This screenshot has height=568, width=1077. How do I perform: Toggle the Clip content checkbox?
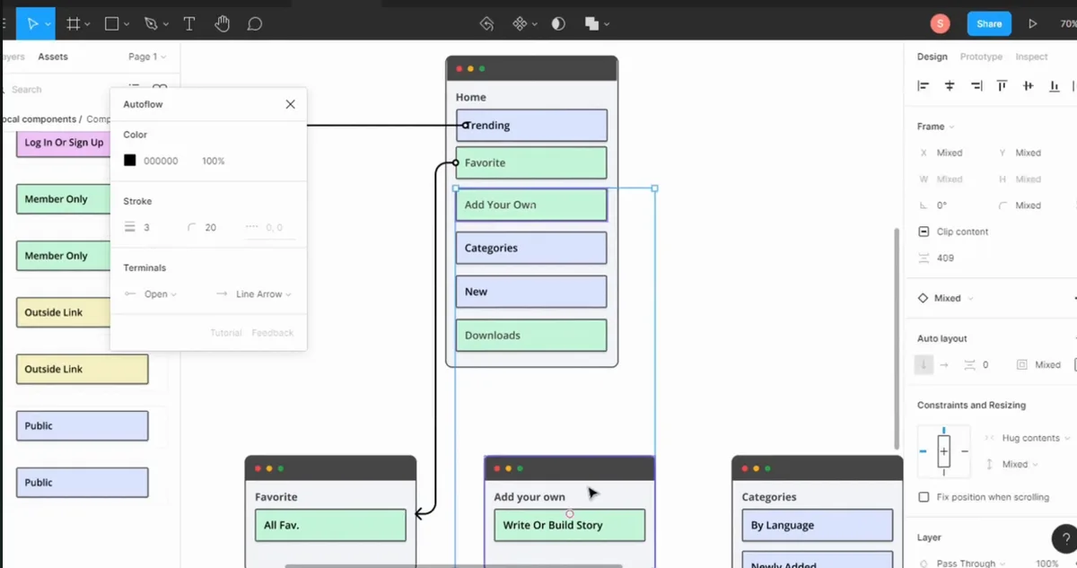pyautogui.click(x=924, y=232)
